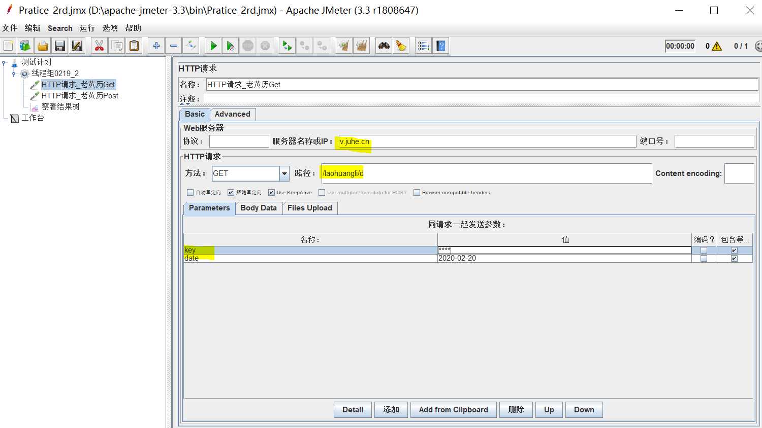
Task: Click the Up button
Action: (x=549, y=410)
